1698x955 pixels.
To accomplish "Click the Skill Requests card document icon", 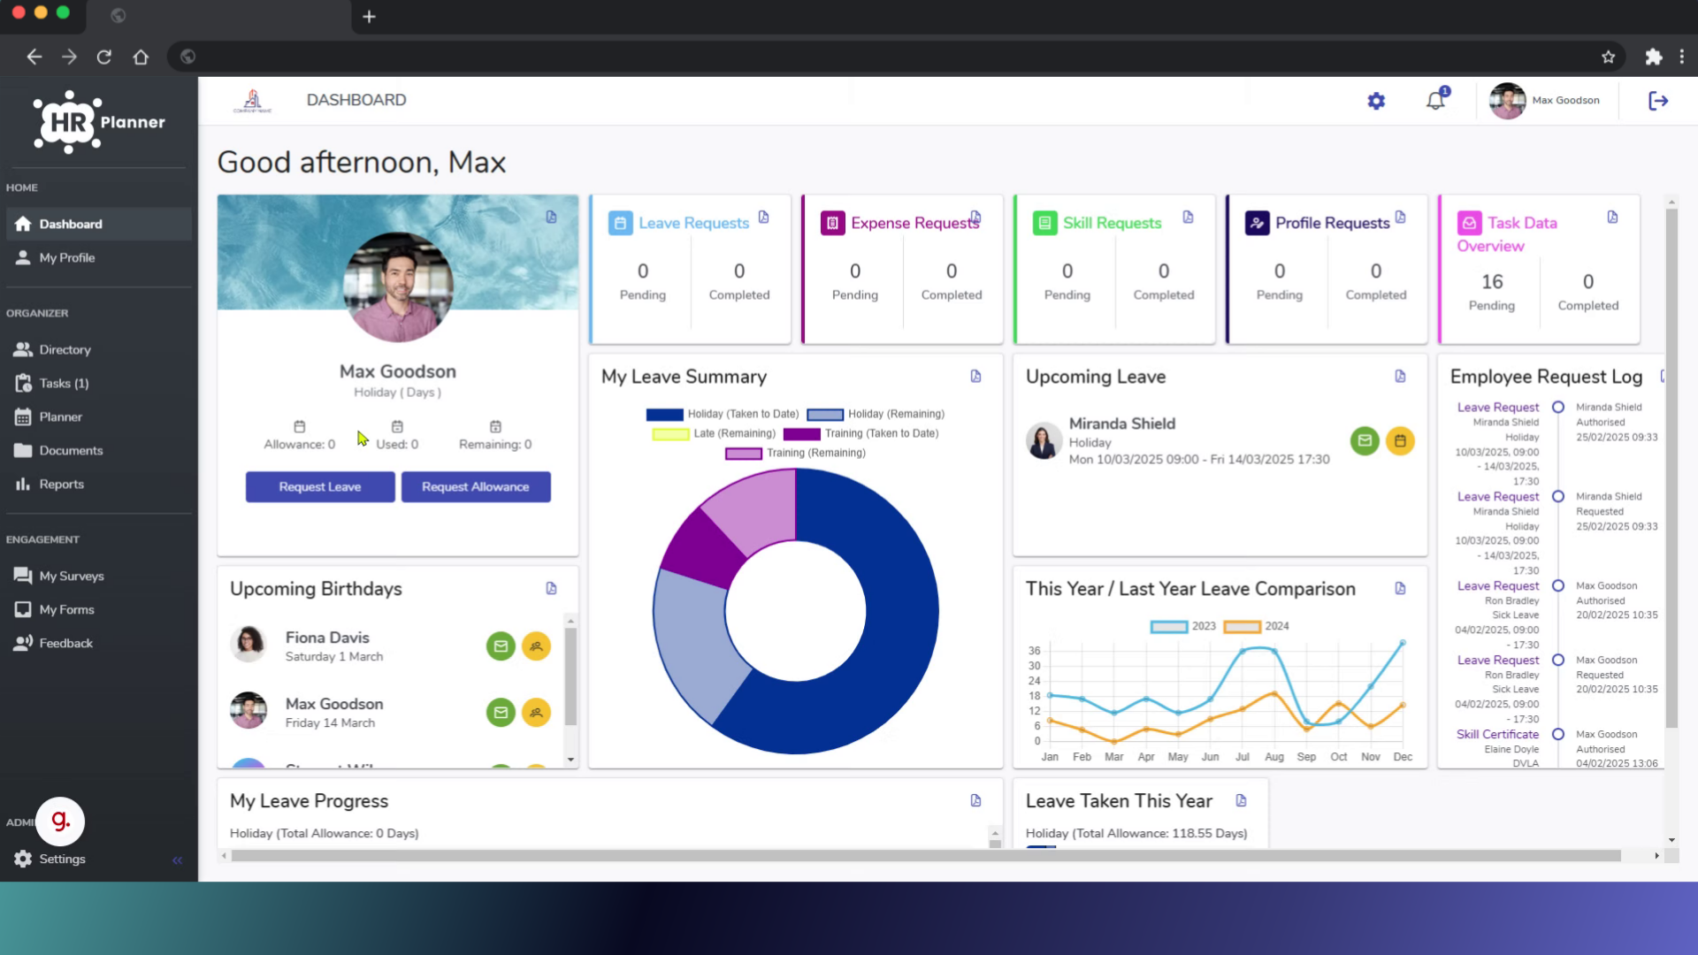I will [1188, 218].
